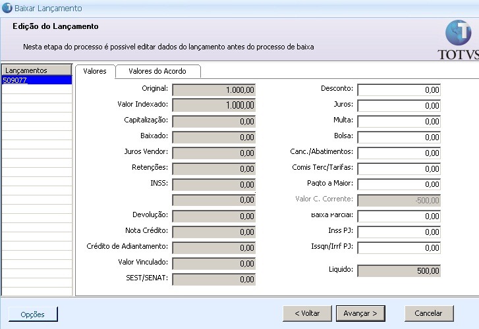Image resolution: width=479 pixels, height=329 pixels.
Task: Click the 'Juros Vendor:' label
Action: click(x=146, y=151)
